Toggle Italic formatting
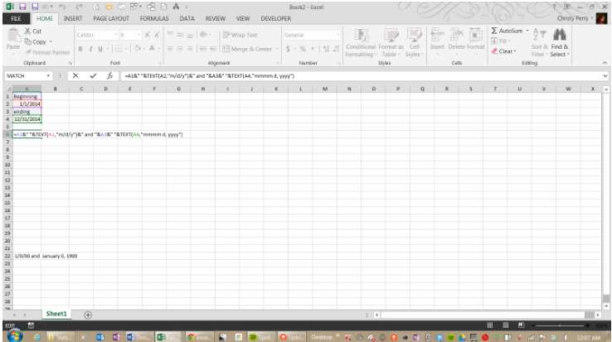The image size is (612, 342). [90, 49]
